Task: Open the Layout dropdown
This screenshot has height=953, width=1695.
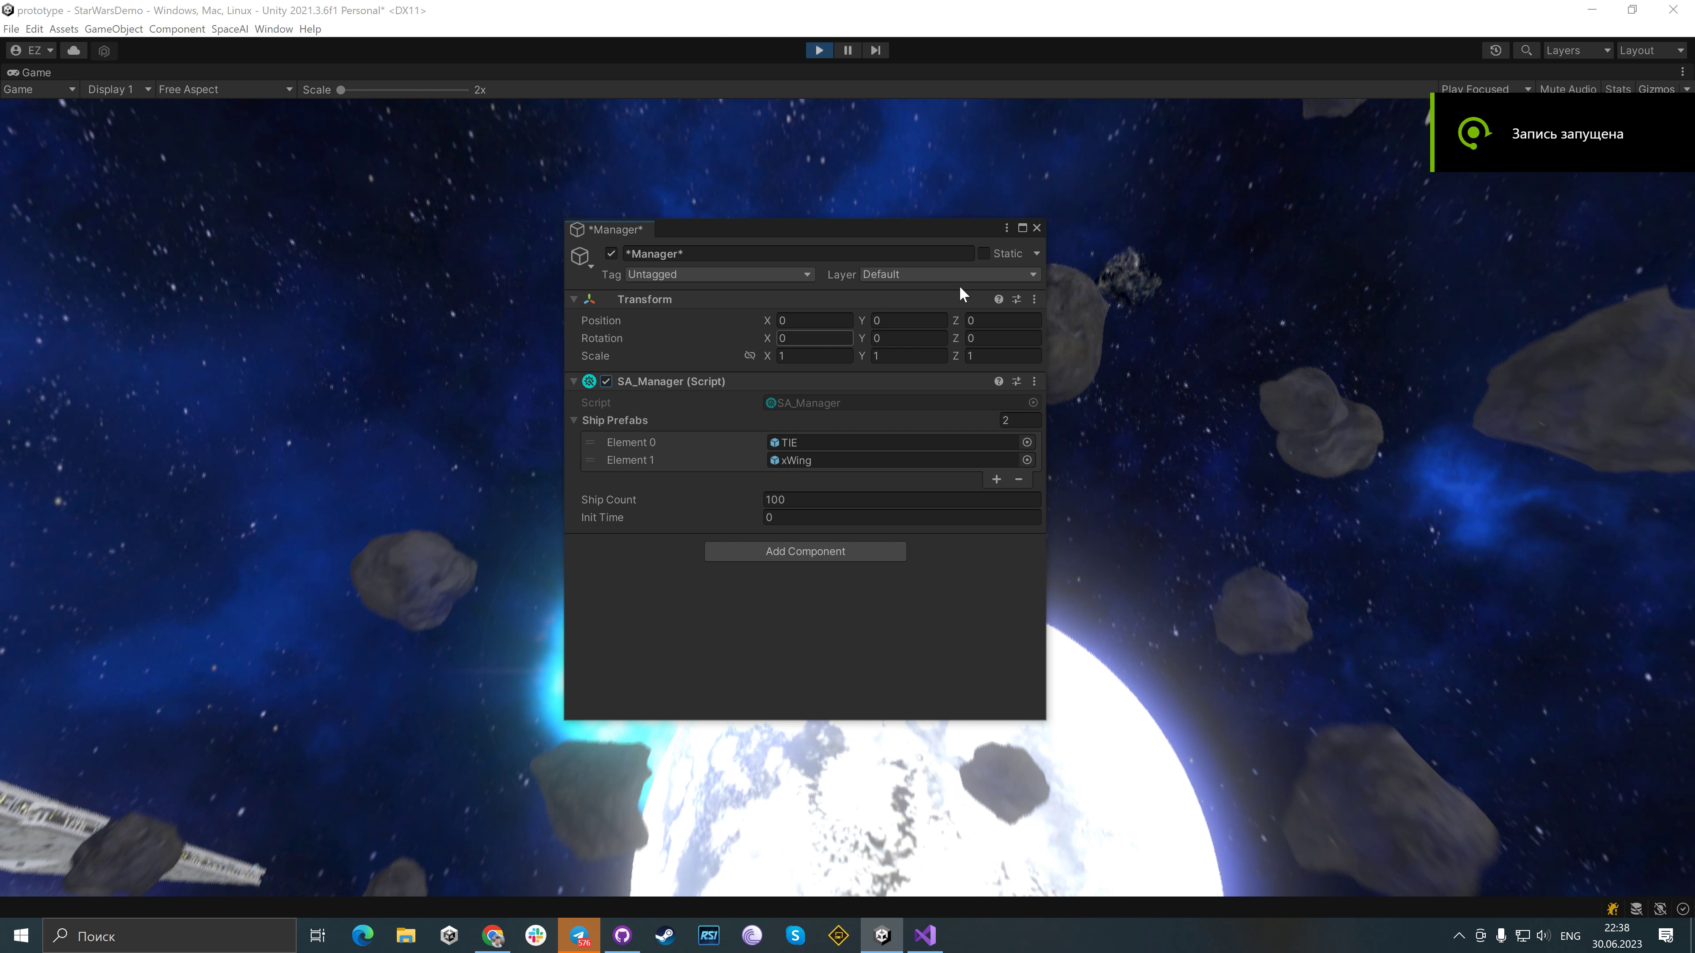Action: (1652, 51)
